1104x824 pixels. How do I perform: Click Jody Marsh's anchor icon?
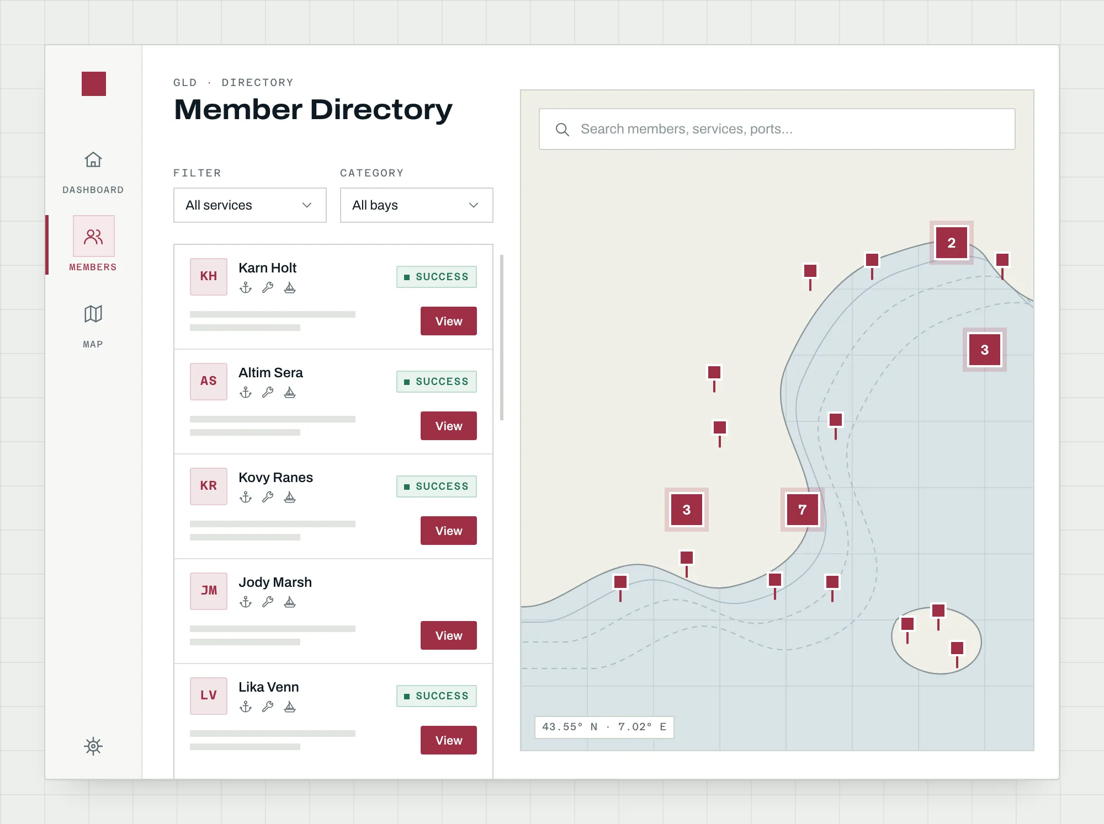246,602
